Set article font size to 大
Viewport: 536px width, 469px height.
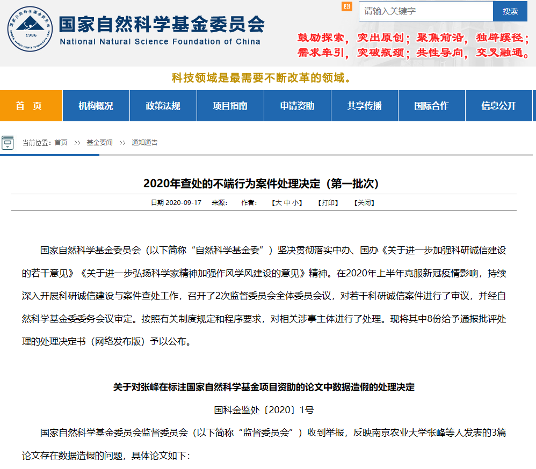[279, 203]
